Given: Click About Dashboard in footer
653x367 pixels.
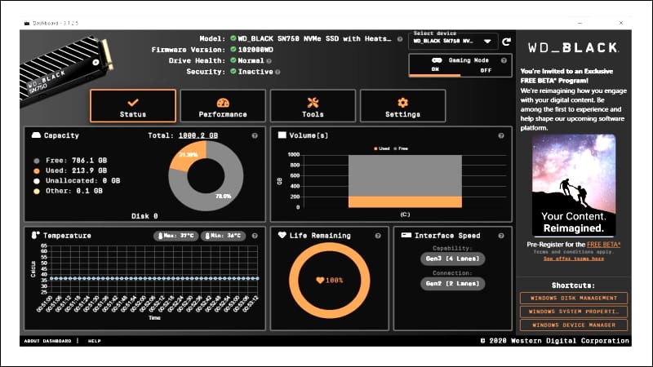Looking at the screenshot, I should click(x=47, y=341).
